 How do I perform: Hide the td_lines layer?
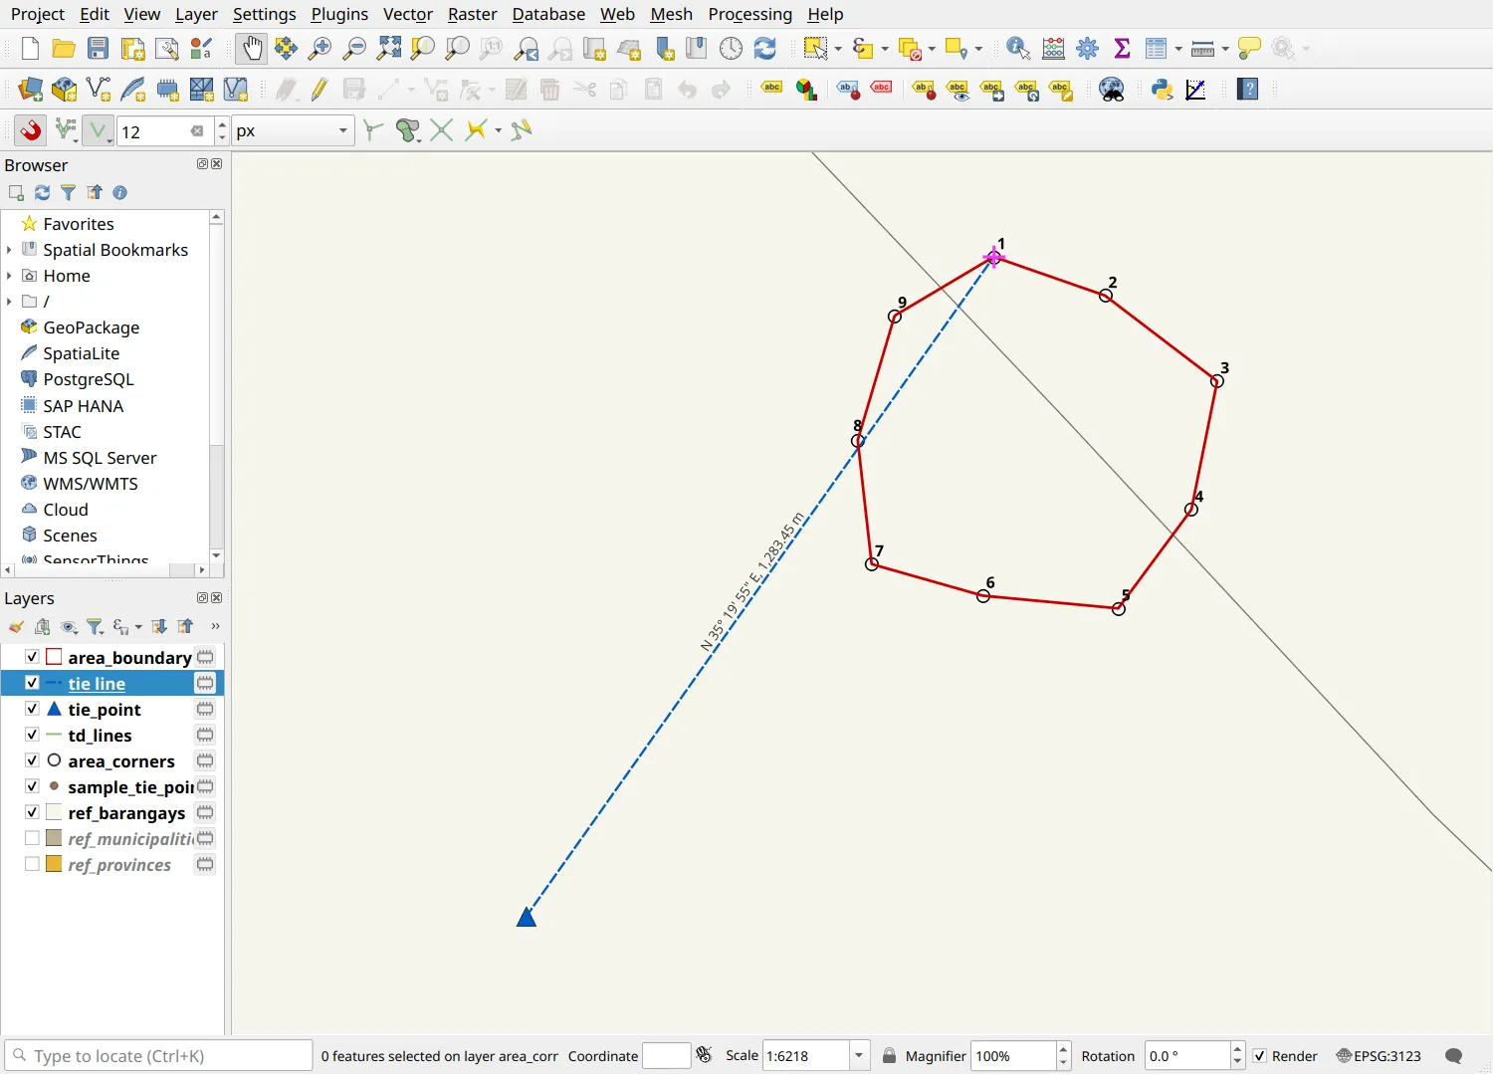[32, 735]
